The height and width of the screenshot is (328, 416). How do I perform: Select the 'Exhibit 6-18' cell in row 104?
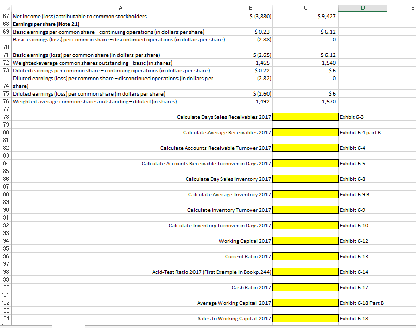[362, 318]
